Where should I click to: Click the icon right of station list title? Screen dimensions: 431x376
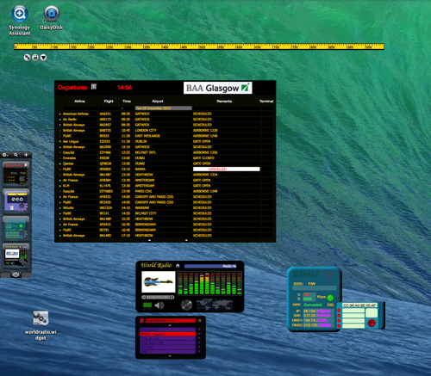(200, 320)
